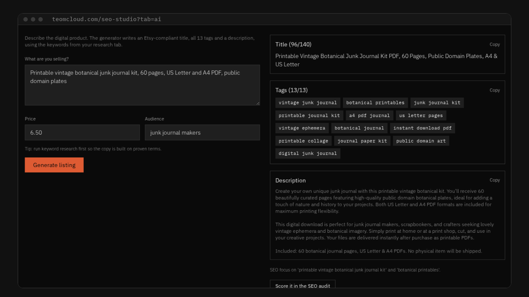529x297 pixels.
Task: Click the browser address bar URL
Action: tap(106, 19)
